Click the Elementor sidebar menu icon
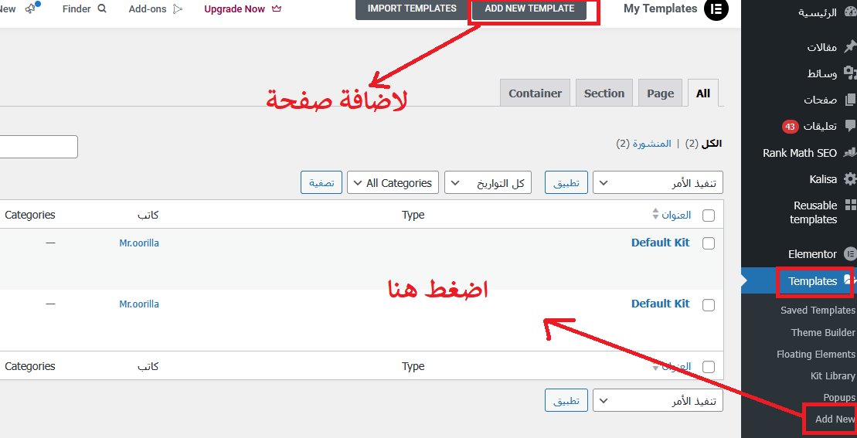This screenshot has height=438, width=857. click(x=850, y=254)
